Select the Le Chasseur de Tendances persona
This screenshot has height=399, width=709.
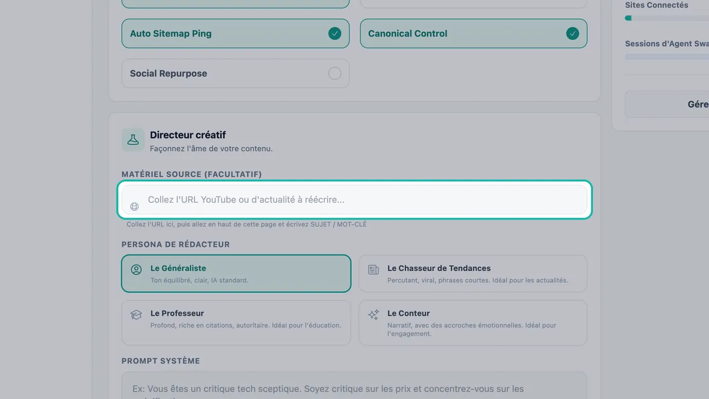473,273
